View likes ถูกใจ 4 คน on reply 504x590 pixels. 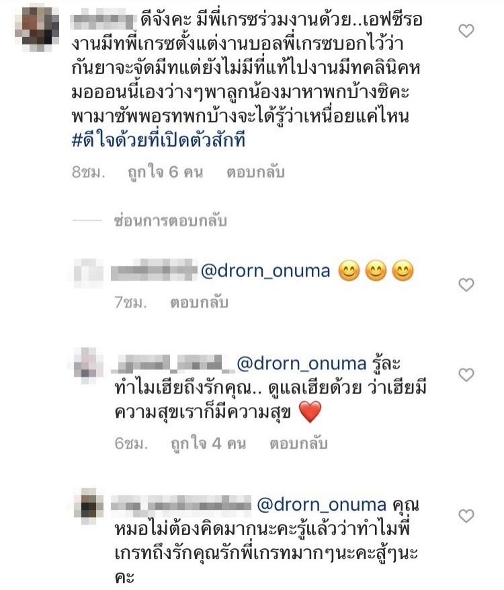click(x=208, y=443)
